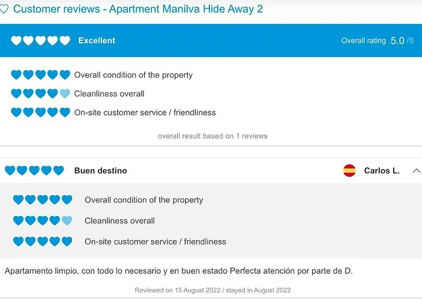
Task: Click the faded heart in Carlos's Cleanliness overall row
Action: tap(67, 221)
